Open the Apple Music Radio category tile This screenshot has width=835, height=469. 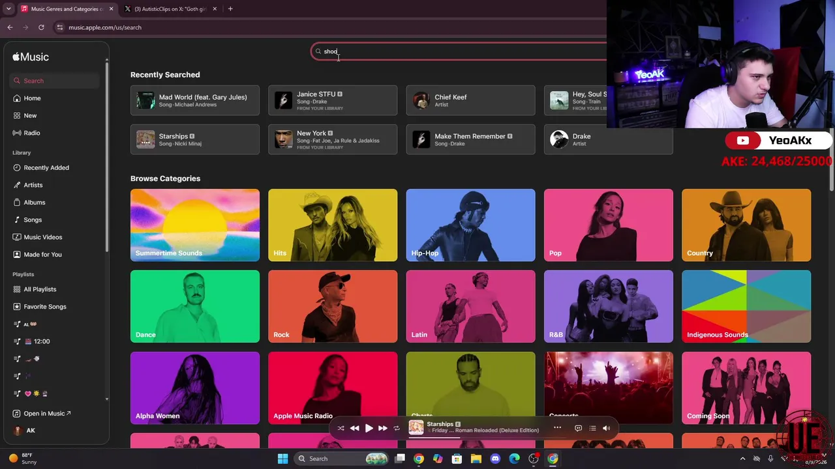point(333,388)
